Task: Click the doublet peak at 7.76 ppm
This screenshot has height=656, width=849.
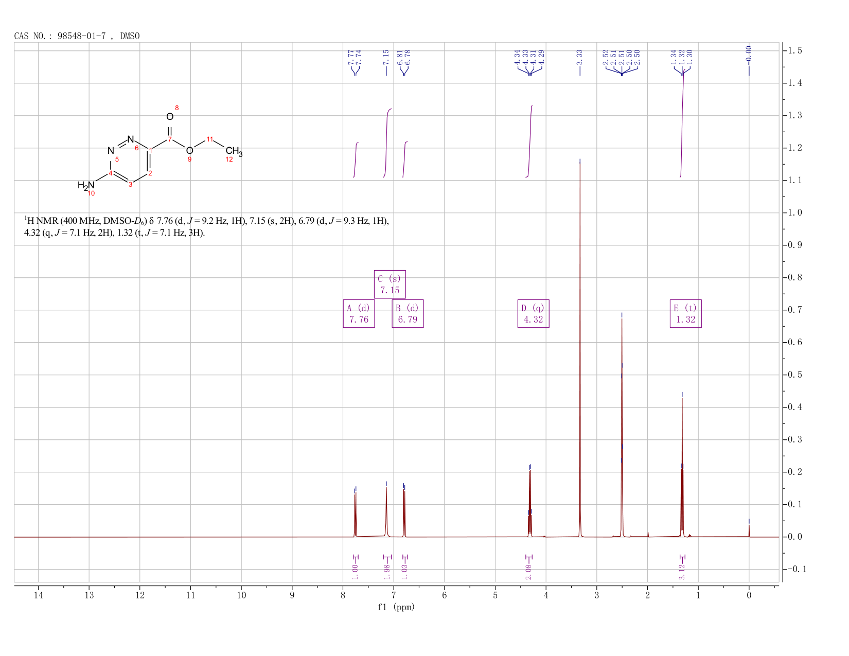Action: (355, 515)
